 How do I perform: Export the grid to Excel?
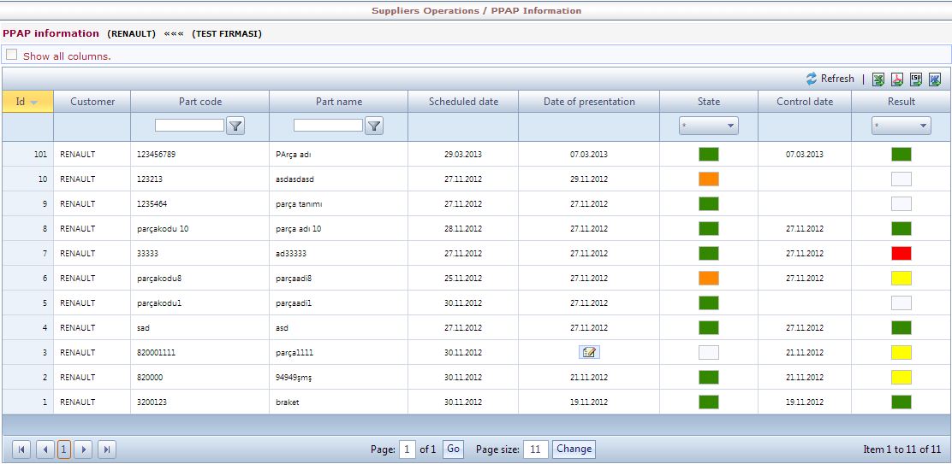[x=878, y=79]
